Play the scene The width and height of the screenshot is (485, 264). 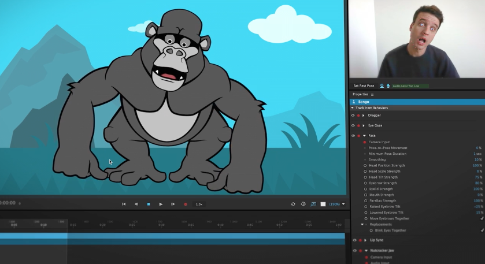[161, 204]
